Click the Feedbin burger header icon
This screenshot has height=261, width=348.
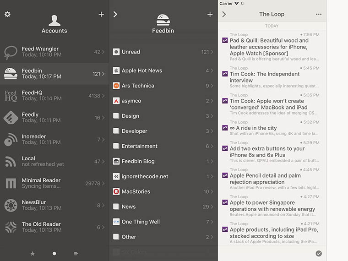click(x=163, y=20)
